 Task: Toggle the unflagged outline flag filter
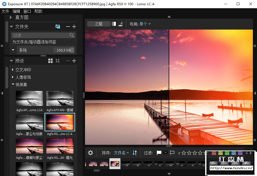coord(172,153)
